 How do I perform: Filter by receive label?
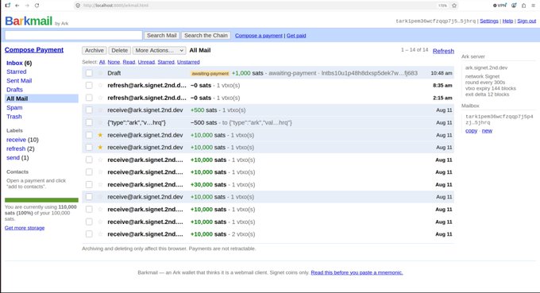(16, 140)
